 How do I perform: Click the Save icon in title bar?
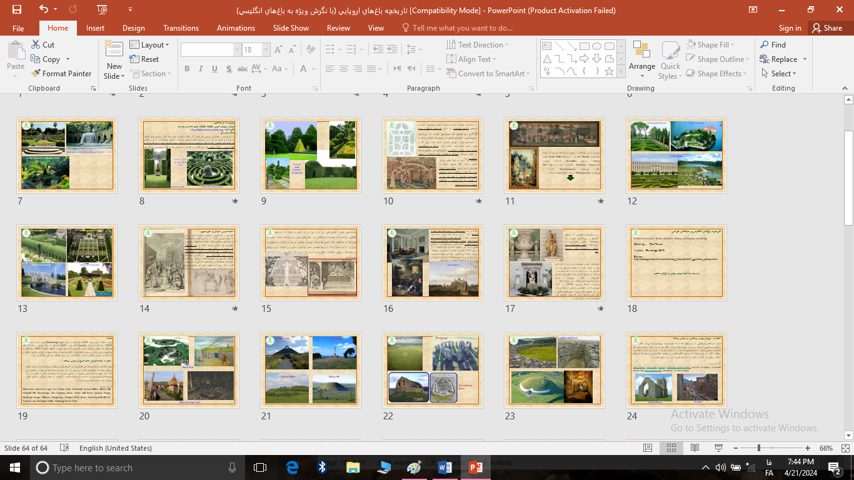point(17,10)
